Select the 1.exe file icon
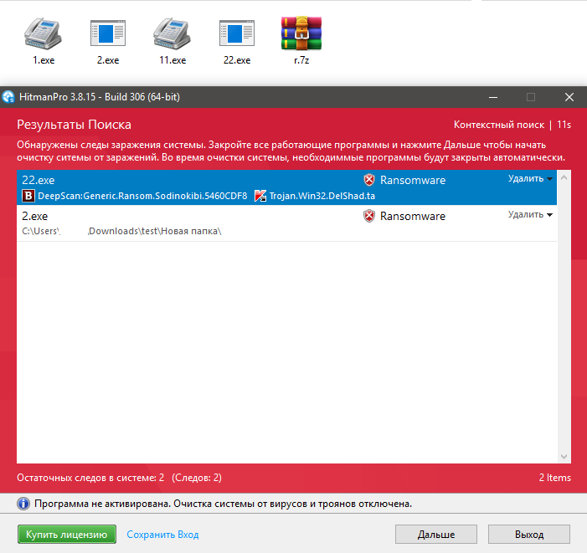This screenshot has width=587, height=553. 43,33
